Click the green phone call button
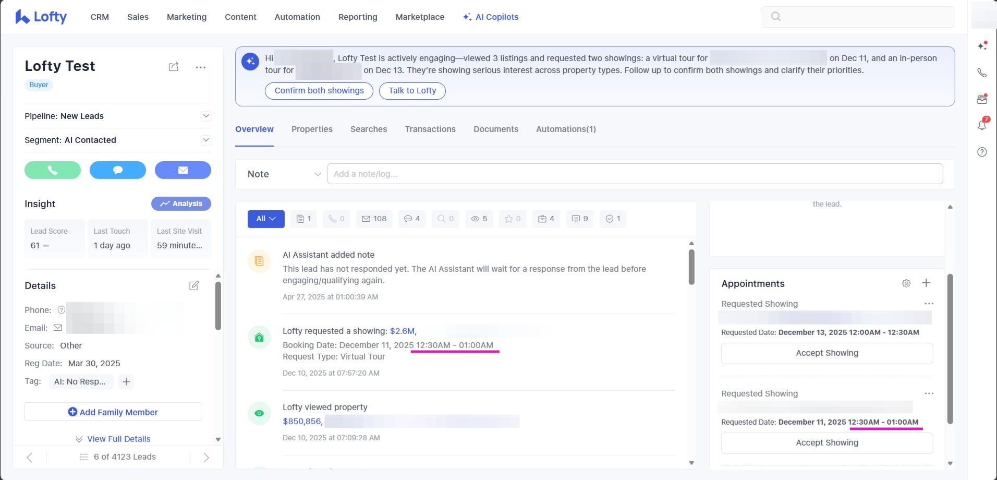This screenshot has width=997, height=480. pos(53,170)
